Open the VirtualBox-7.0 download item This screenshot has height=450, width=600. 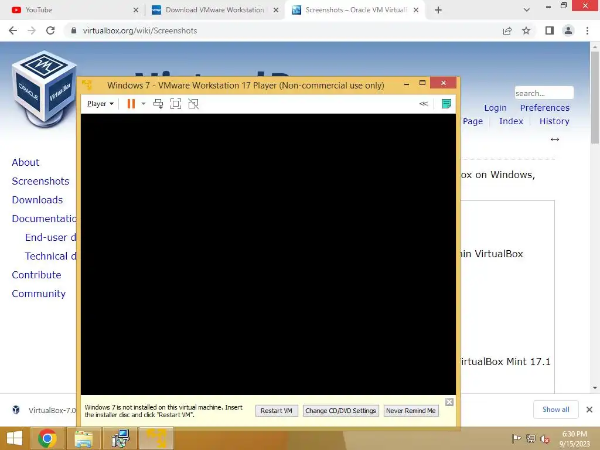coord(44,410)
